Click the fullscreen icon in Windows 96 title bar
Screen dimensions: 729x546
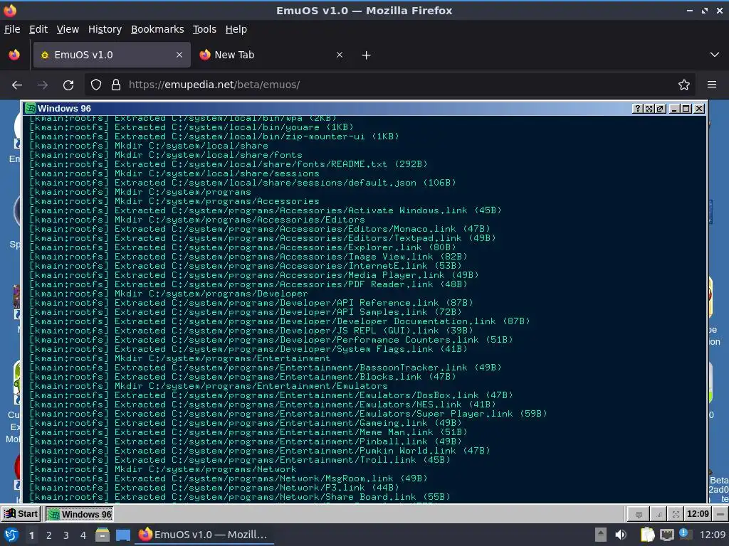649,109
